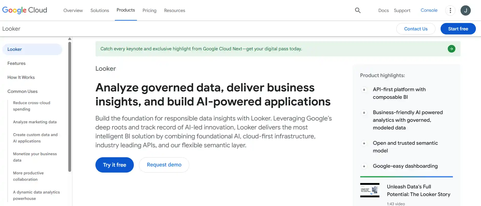
Task: Open Create custom data and AI applications
Action: coord(35,138)
